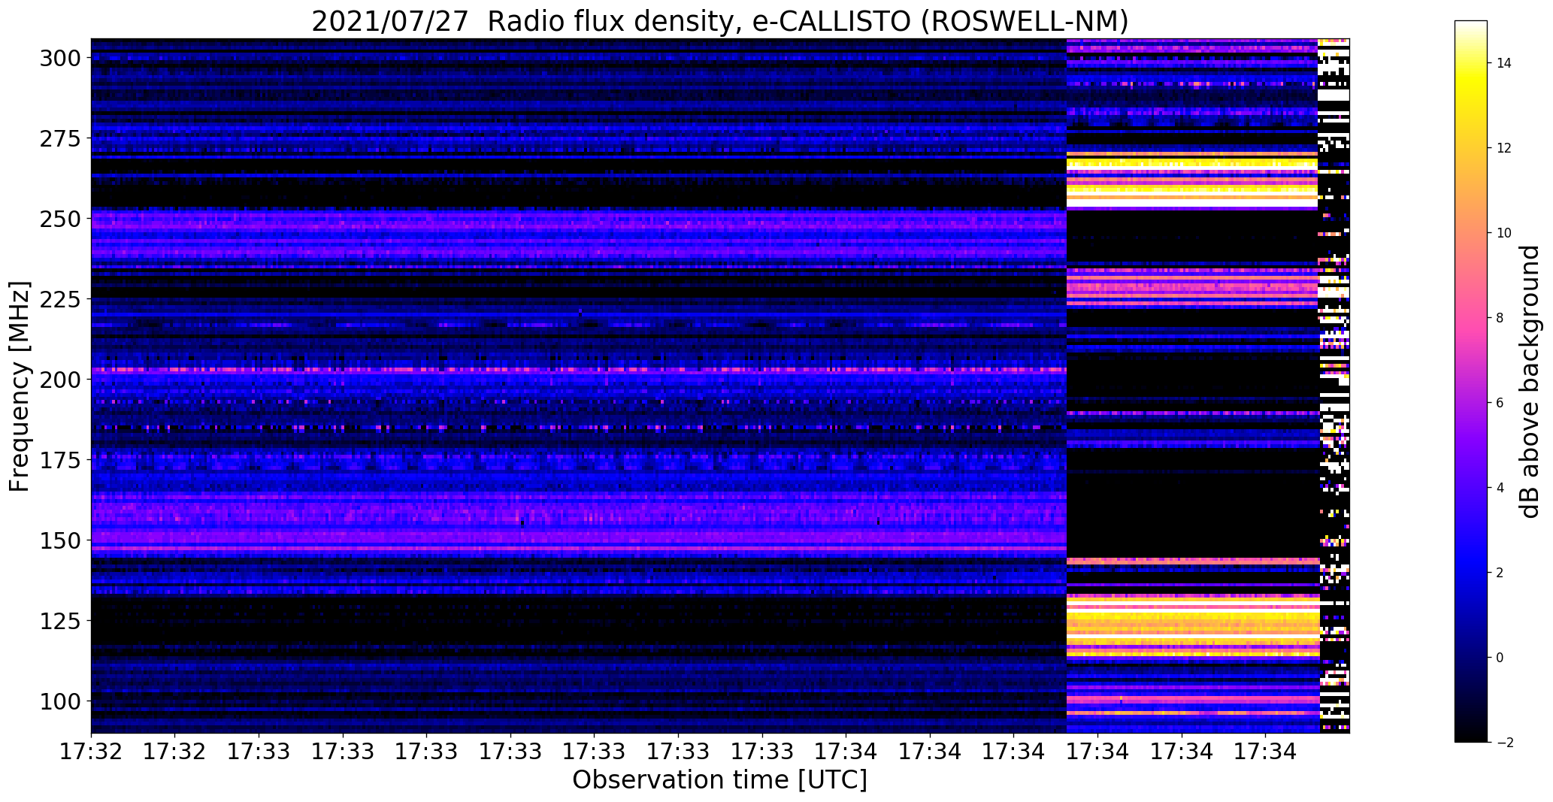Click the 4 tick label on colorbar

click(x=1500, y=488)
